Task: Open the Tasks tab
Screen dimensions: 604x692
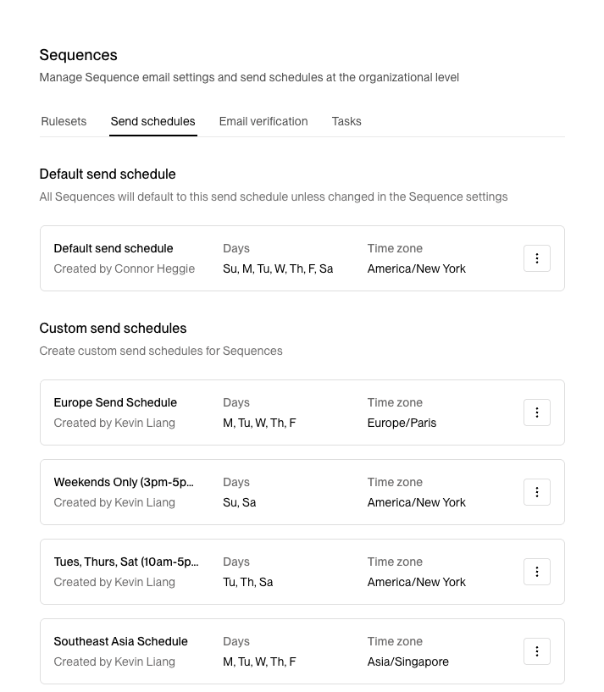Action: pos(346,121)
